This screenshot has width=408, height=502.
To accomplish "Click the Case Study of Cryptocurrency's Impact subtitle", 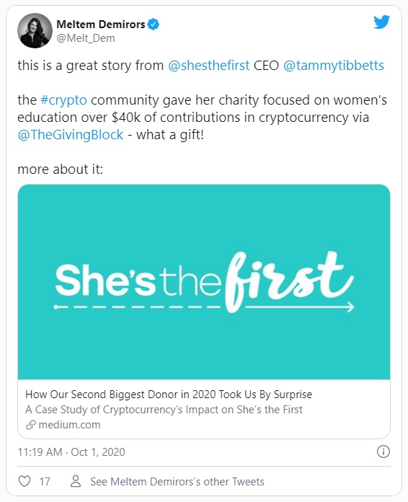I will (164, 410).
